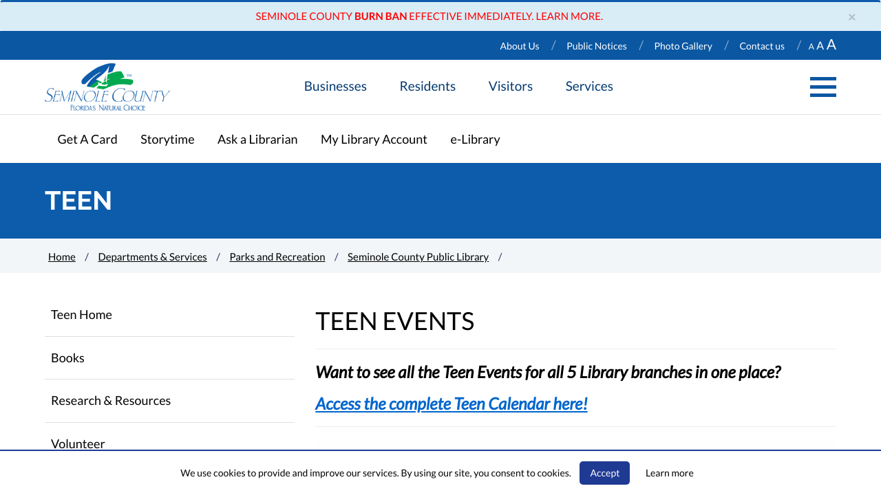Click Departments & Services breadcrumb

click(152, 256)
